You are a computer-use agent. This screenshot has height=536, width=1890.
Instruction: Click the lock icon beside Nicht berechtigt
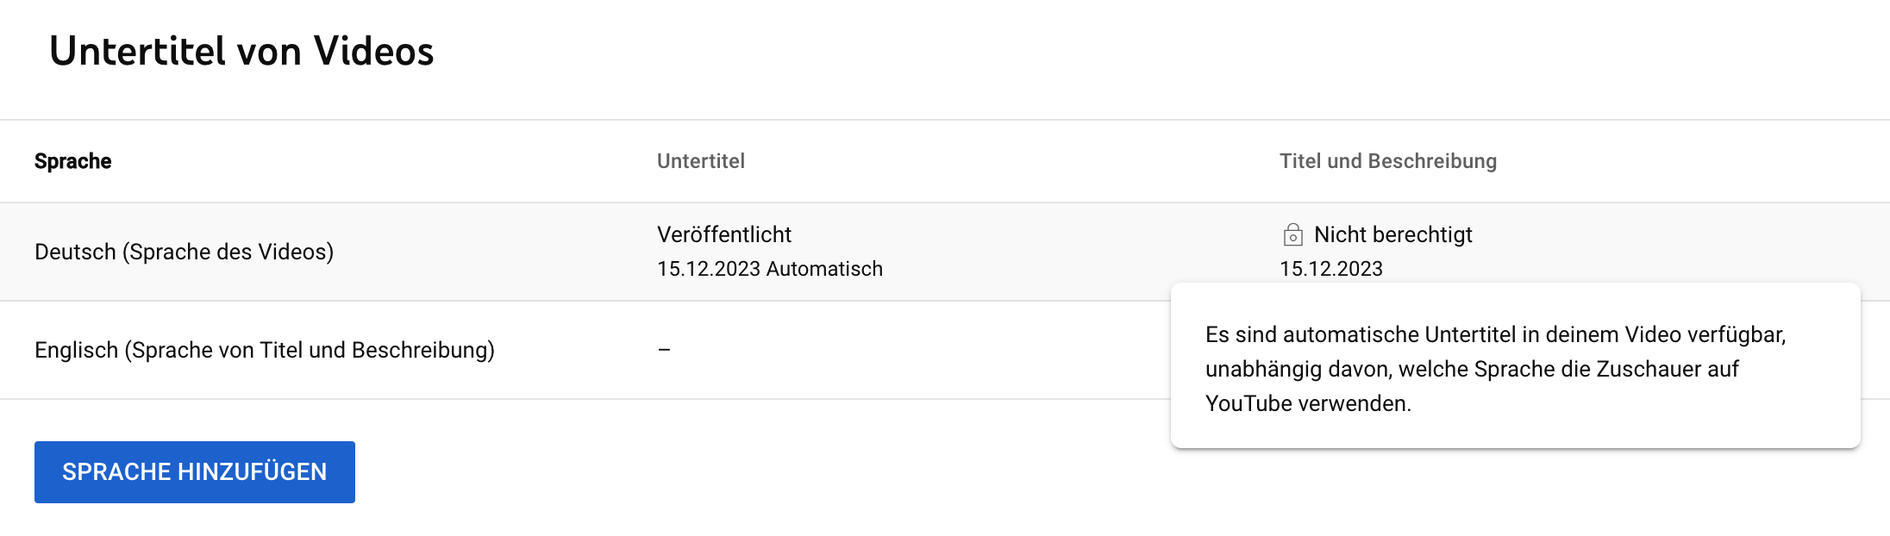click(1292, 234)
